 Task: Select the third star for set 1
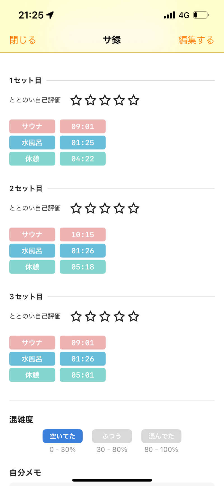pyautogui.click(x=105, y=100)
